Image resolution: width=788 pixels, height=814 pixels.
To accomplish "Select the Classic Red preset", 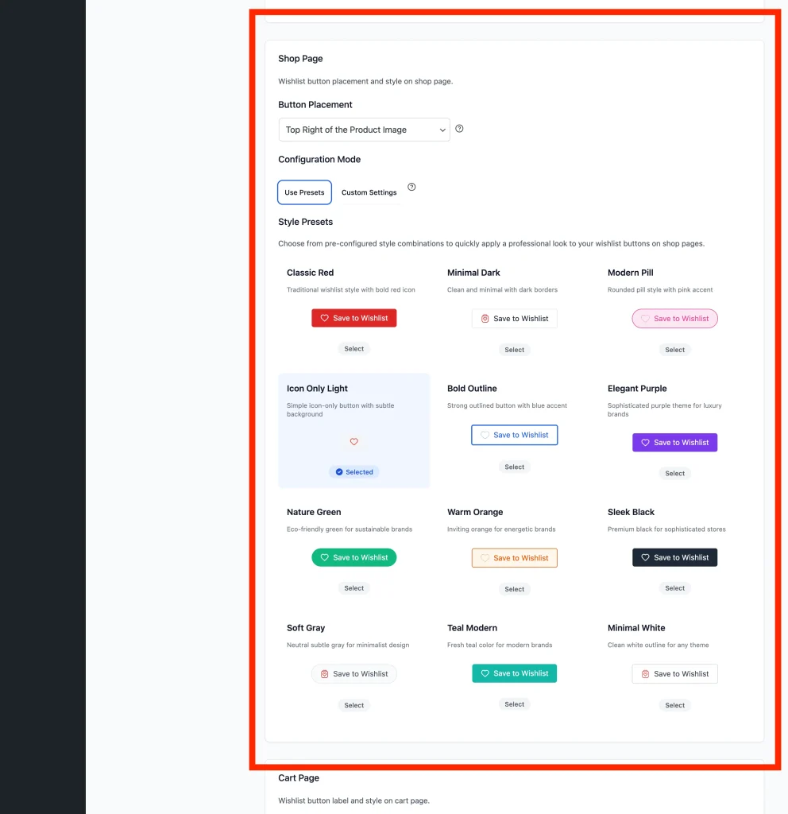I will [x=353, y=349].
